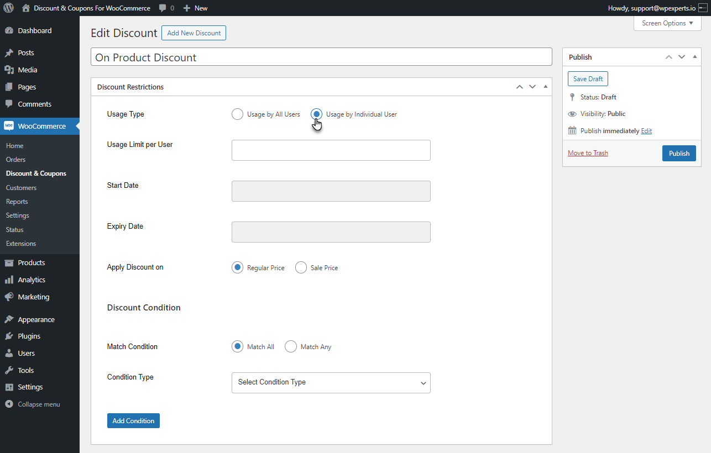Click the home icon beside site name
This screenshot has width=711, height=453.
[26, 8]
